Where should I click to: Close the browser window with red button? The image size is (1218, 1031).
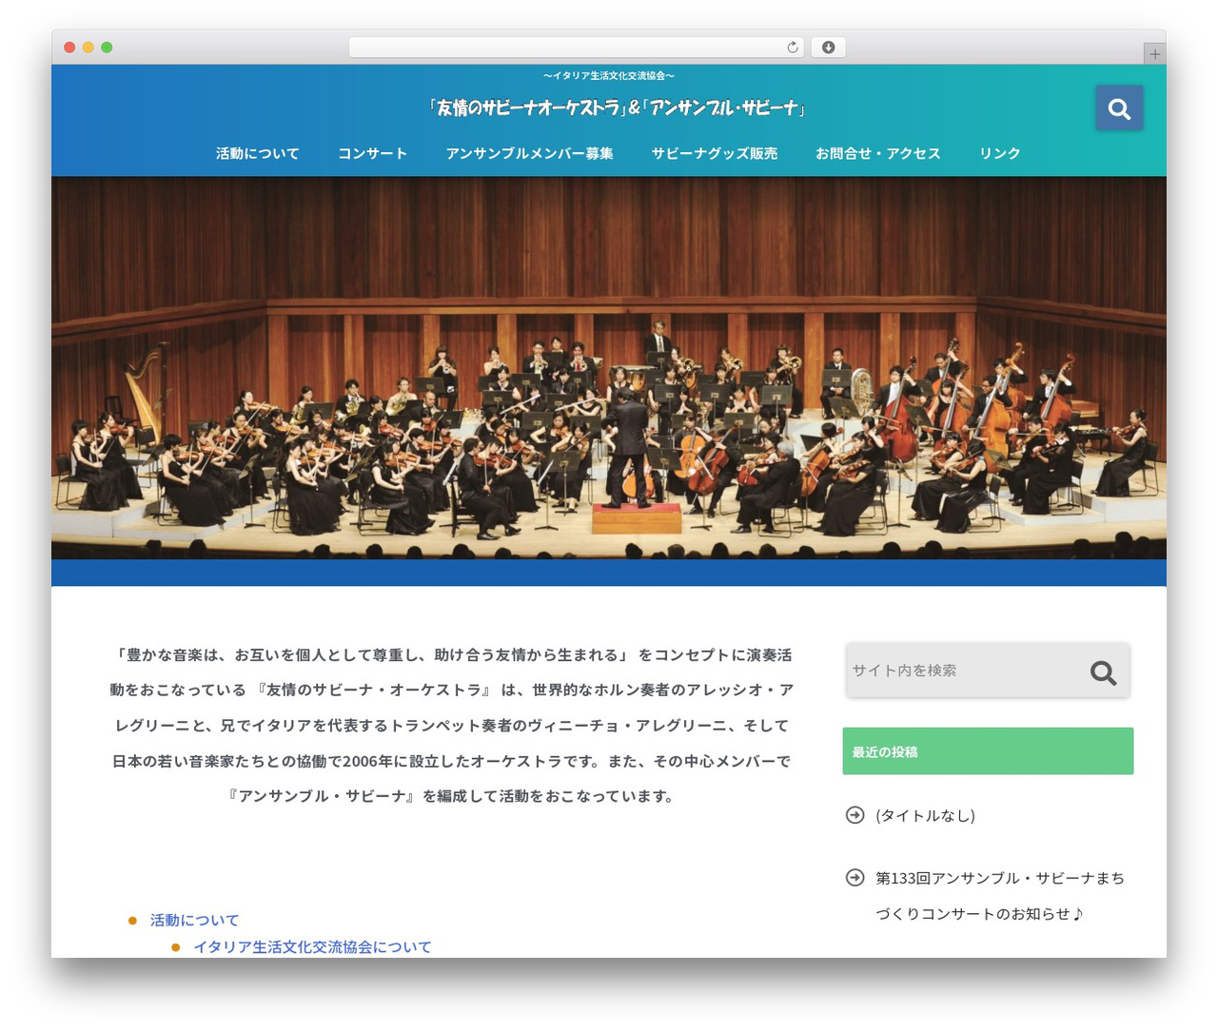tap(69, 48)
